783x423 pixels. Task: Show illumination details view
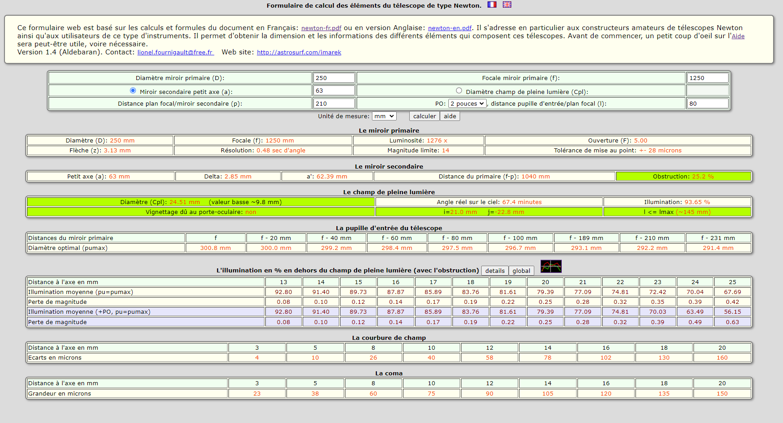click(495, 271)
